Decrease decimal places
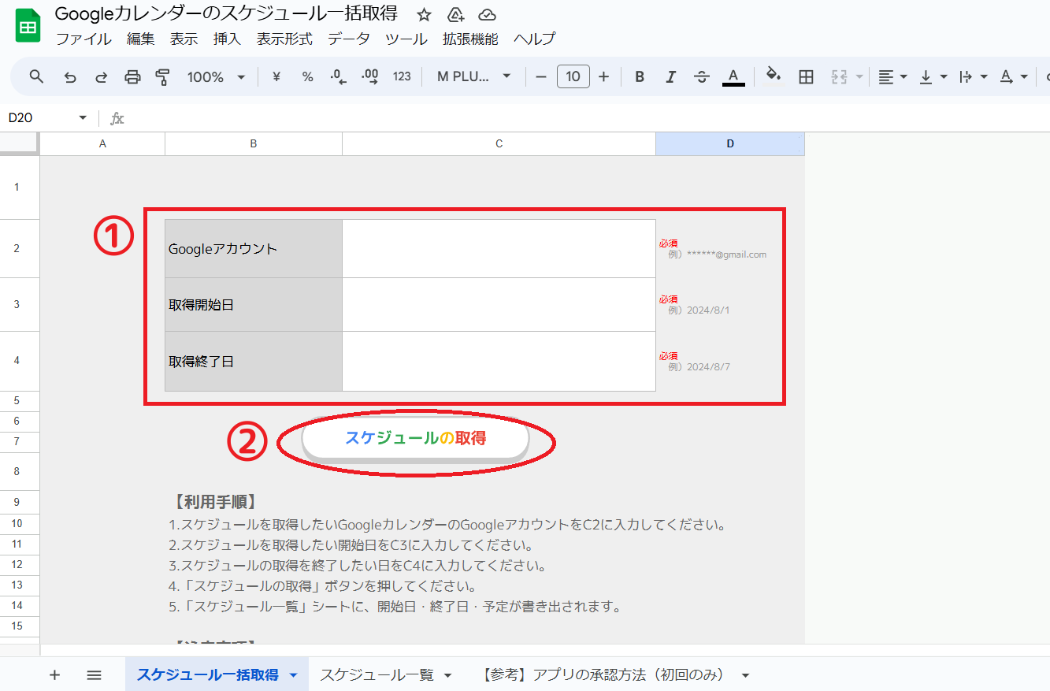Screen dimensions: 1050x691 click(339, 76)
